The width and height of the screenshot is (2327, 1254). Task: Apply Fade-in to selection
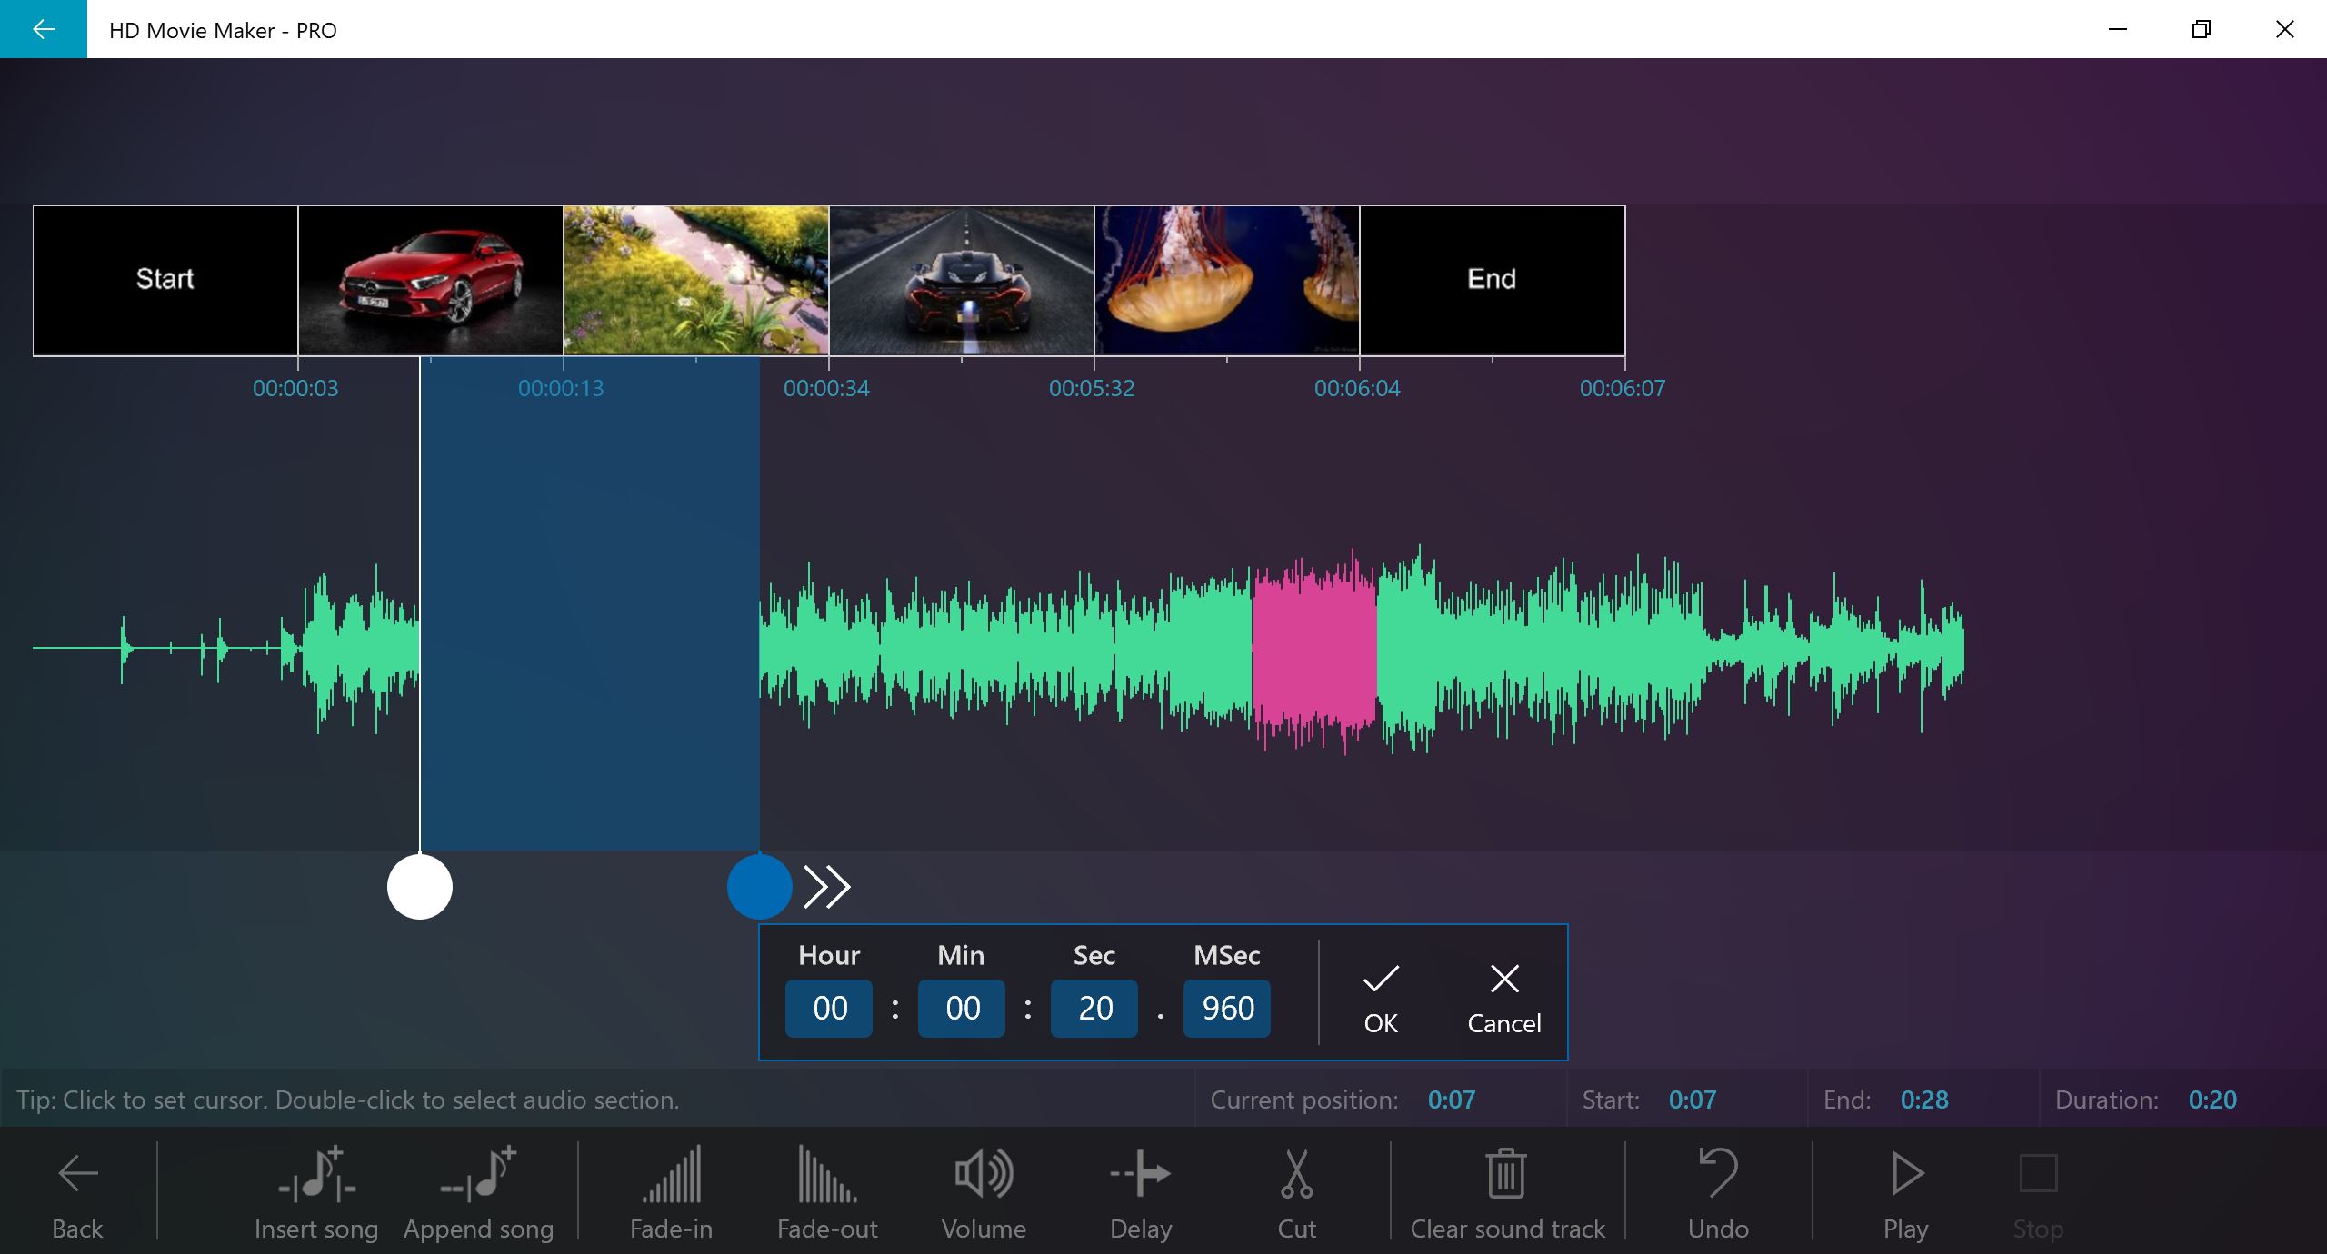(671, 1193)
